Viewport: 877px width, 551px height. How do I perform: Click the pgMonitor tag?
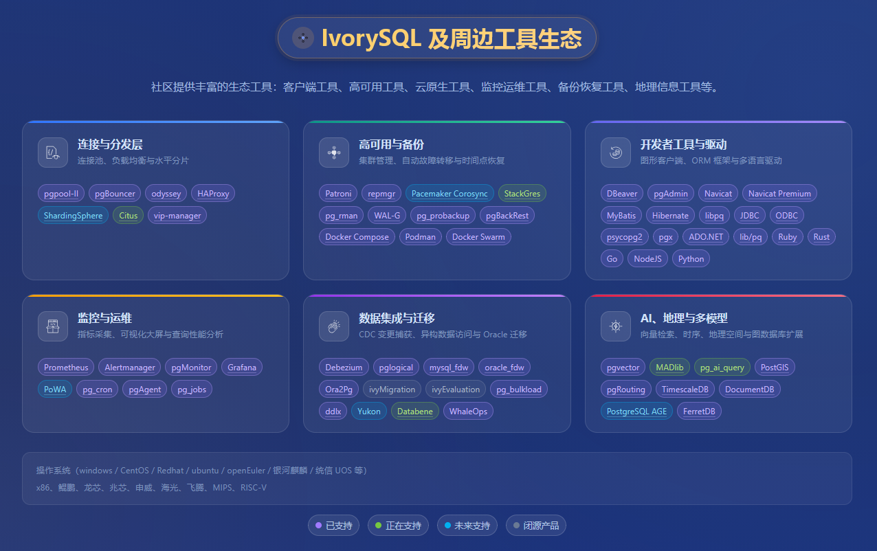192,368
